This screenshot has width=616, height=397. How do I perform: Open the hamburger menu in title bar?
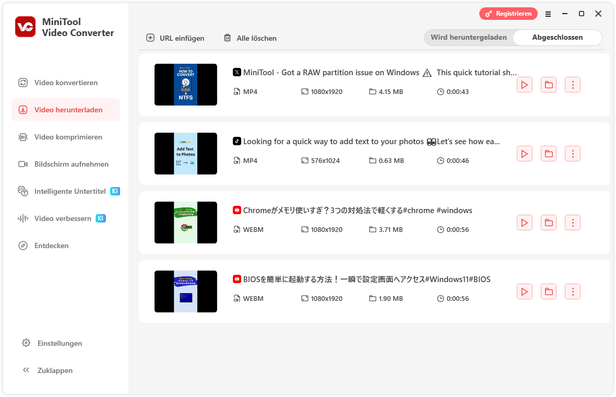(548, 14)
